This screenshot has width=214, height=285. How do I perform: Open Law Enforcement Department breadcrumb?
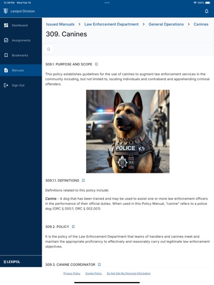coord(111,24)
